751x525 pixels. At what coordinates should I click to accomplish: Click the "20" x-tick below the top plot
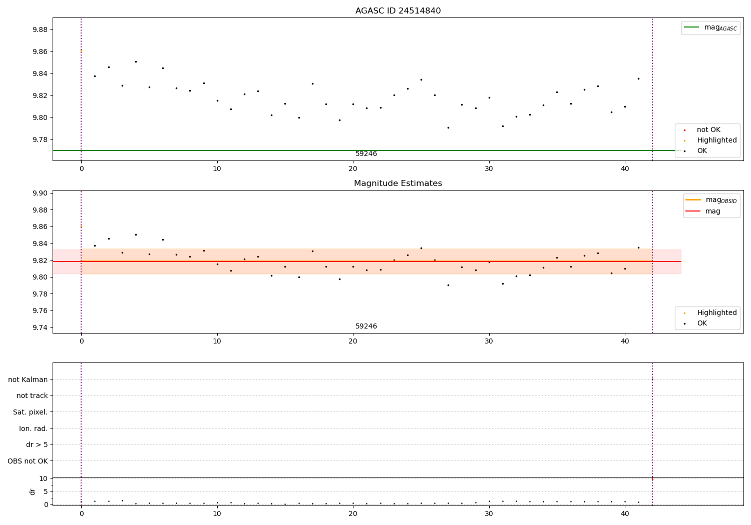coord(353,169)
